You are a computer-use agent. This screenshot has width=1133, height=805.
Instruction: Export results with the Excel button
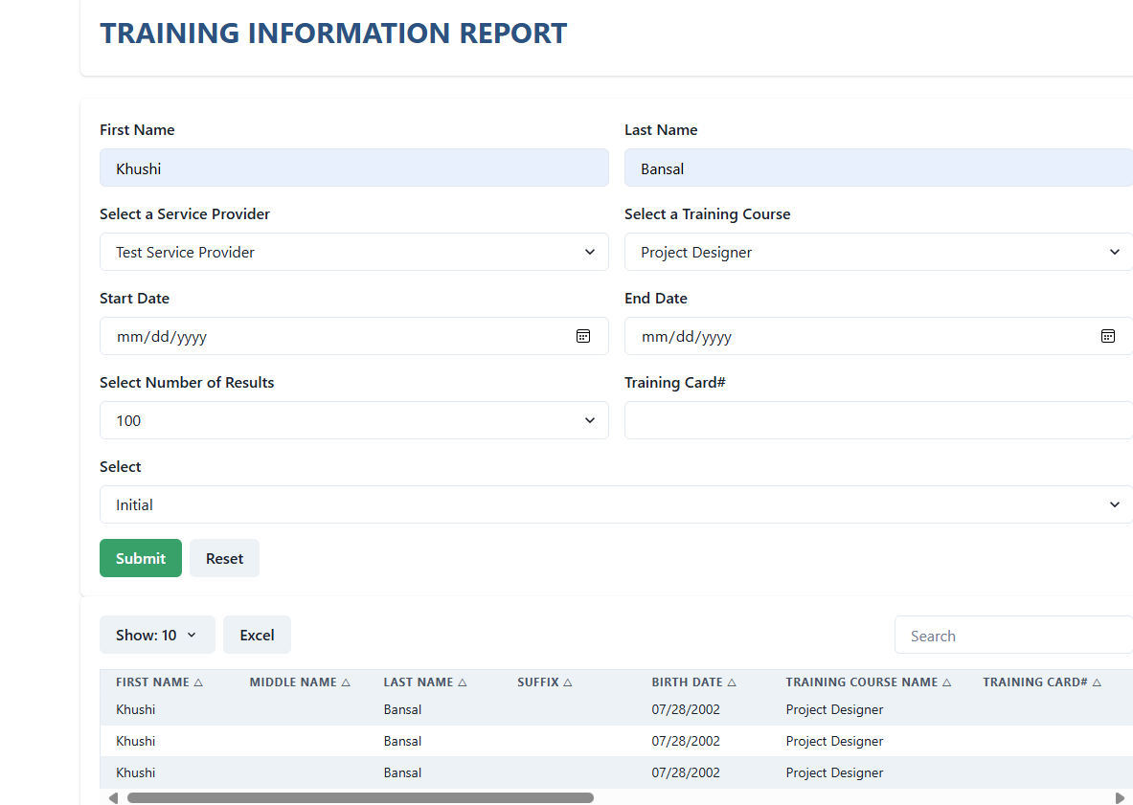point(257,635)
